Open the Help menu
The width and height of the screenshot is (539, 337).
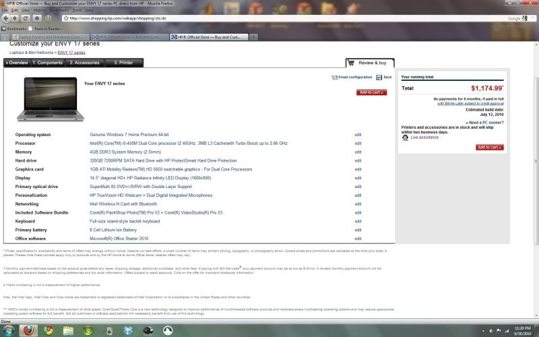pos(90,10)
